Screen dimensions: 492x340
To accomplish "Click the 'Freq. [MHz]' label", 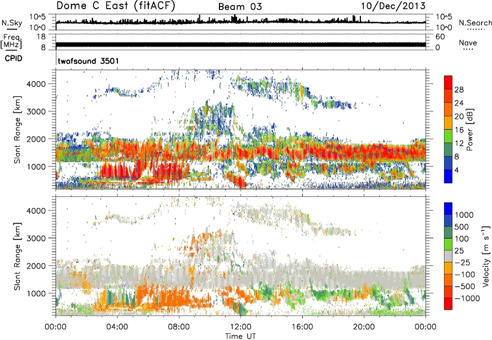I will click(11, 41).
